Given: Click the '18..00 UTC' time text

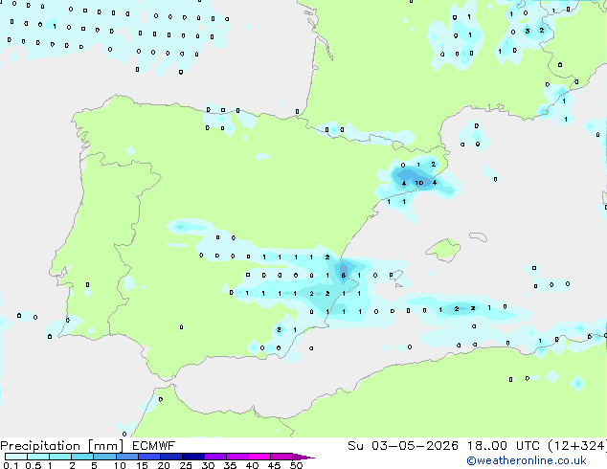Looking at the screenshot, I should [503, 446].
